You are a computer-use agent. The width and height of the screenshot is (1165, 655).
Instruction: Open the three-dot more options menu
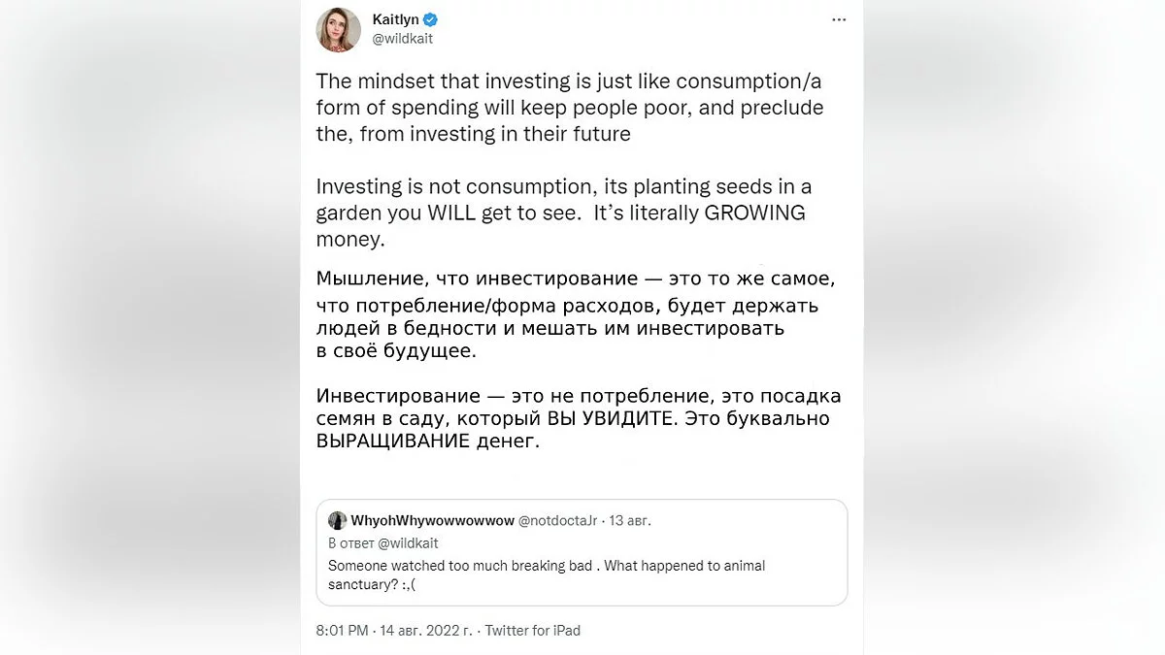tap(839, 20)
